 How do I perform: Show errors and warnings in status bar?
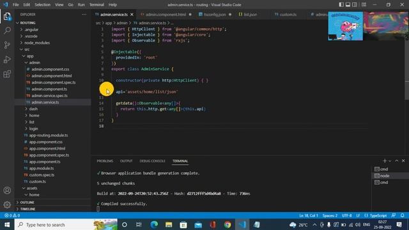(x=12, y=215)
